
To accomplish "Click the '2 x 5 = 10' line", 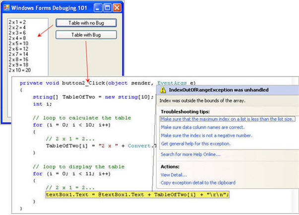I will tap(18, 43).
